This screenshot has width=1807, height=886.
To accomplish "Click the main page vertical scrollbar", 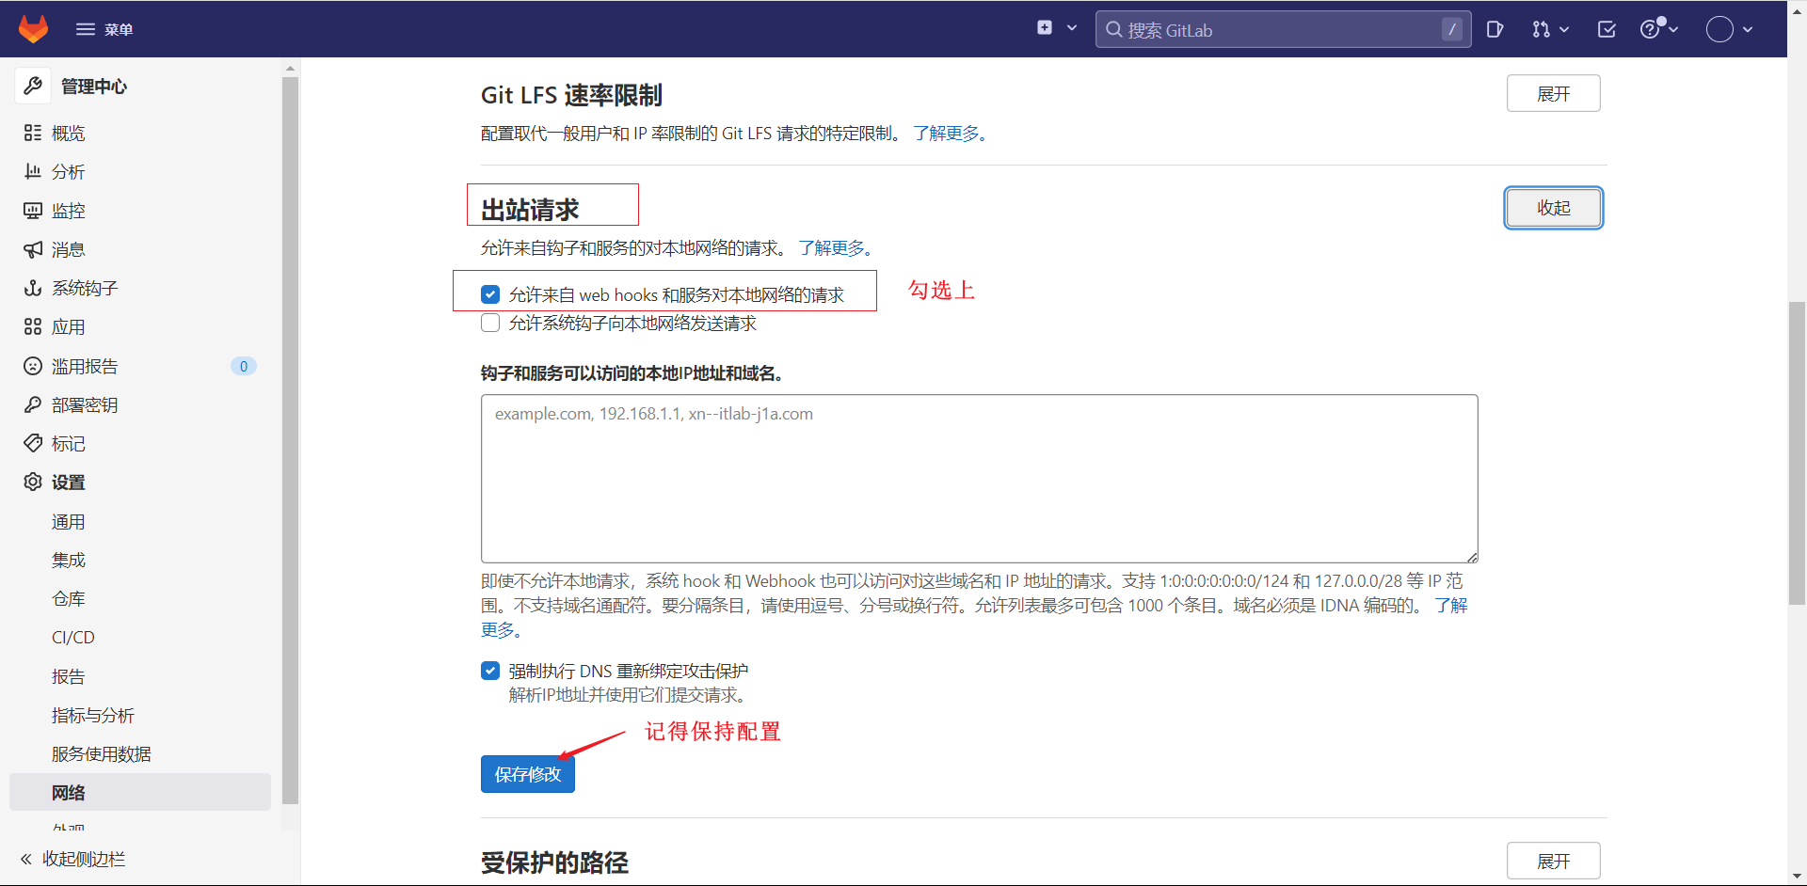I will pos(1797,453).
